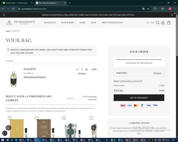Open Halfeti product bottle thumbnail
Screen dimensions: 178x142
pyautogui.click(x=14, y=79)
